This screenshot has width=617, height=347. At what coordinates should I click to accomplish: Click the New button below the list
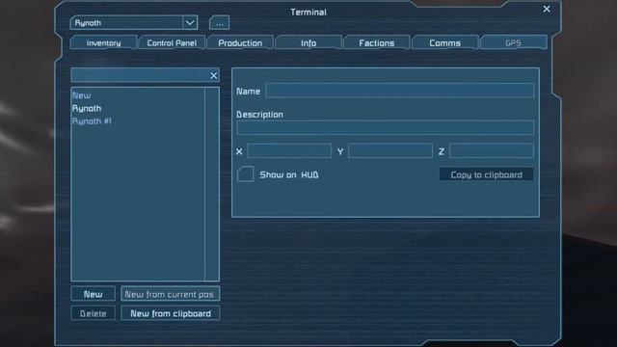click(x=93, y=294)
